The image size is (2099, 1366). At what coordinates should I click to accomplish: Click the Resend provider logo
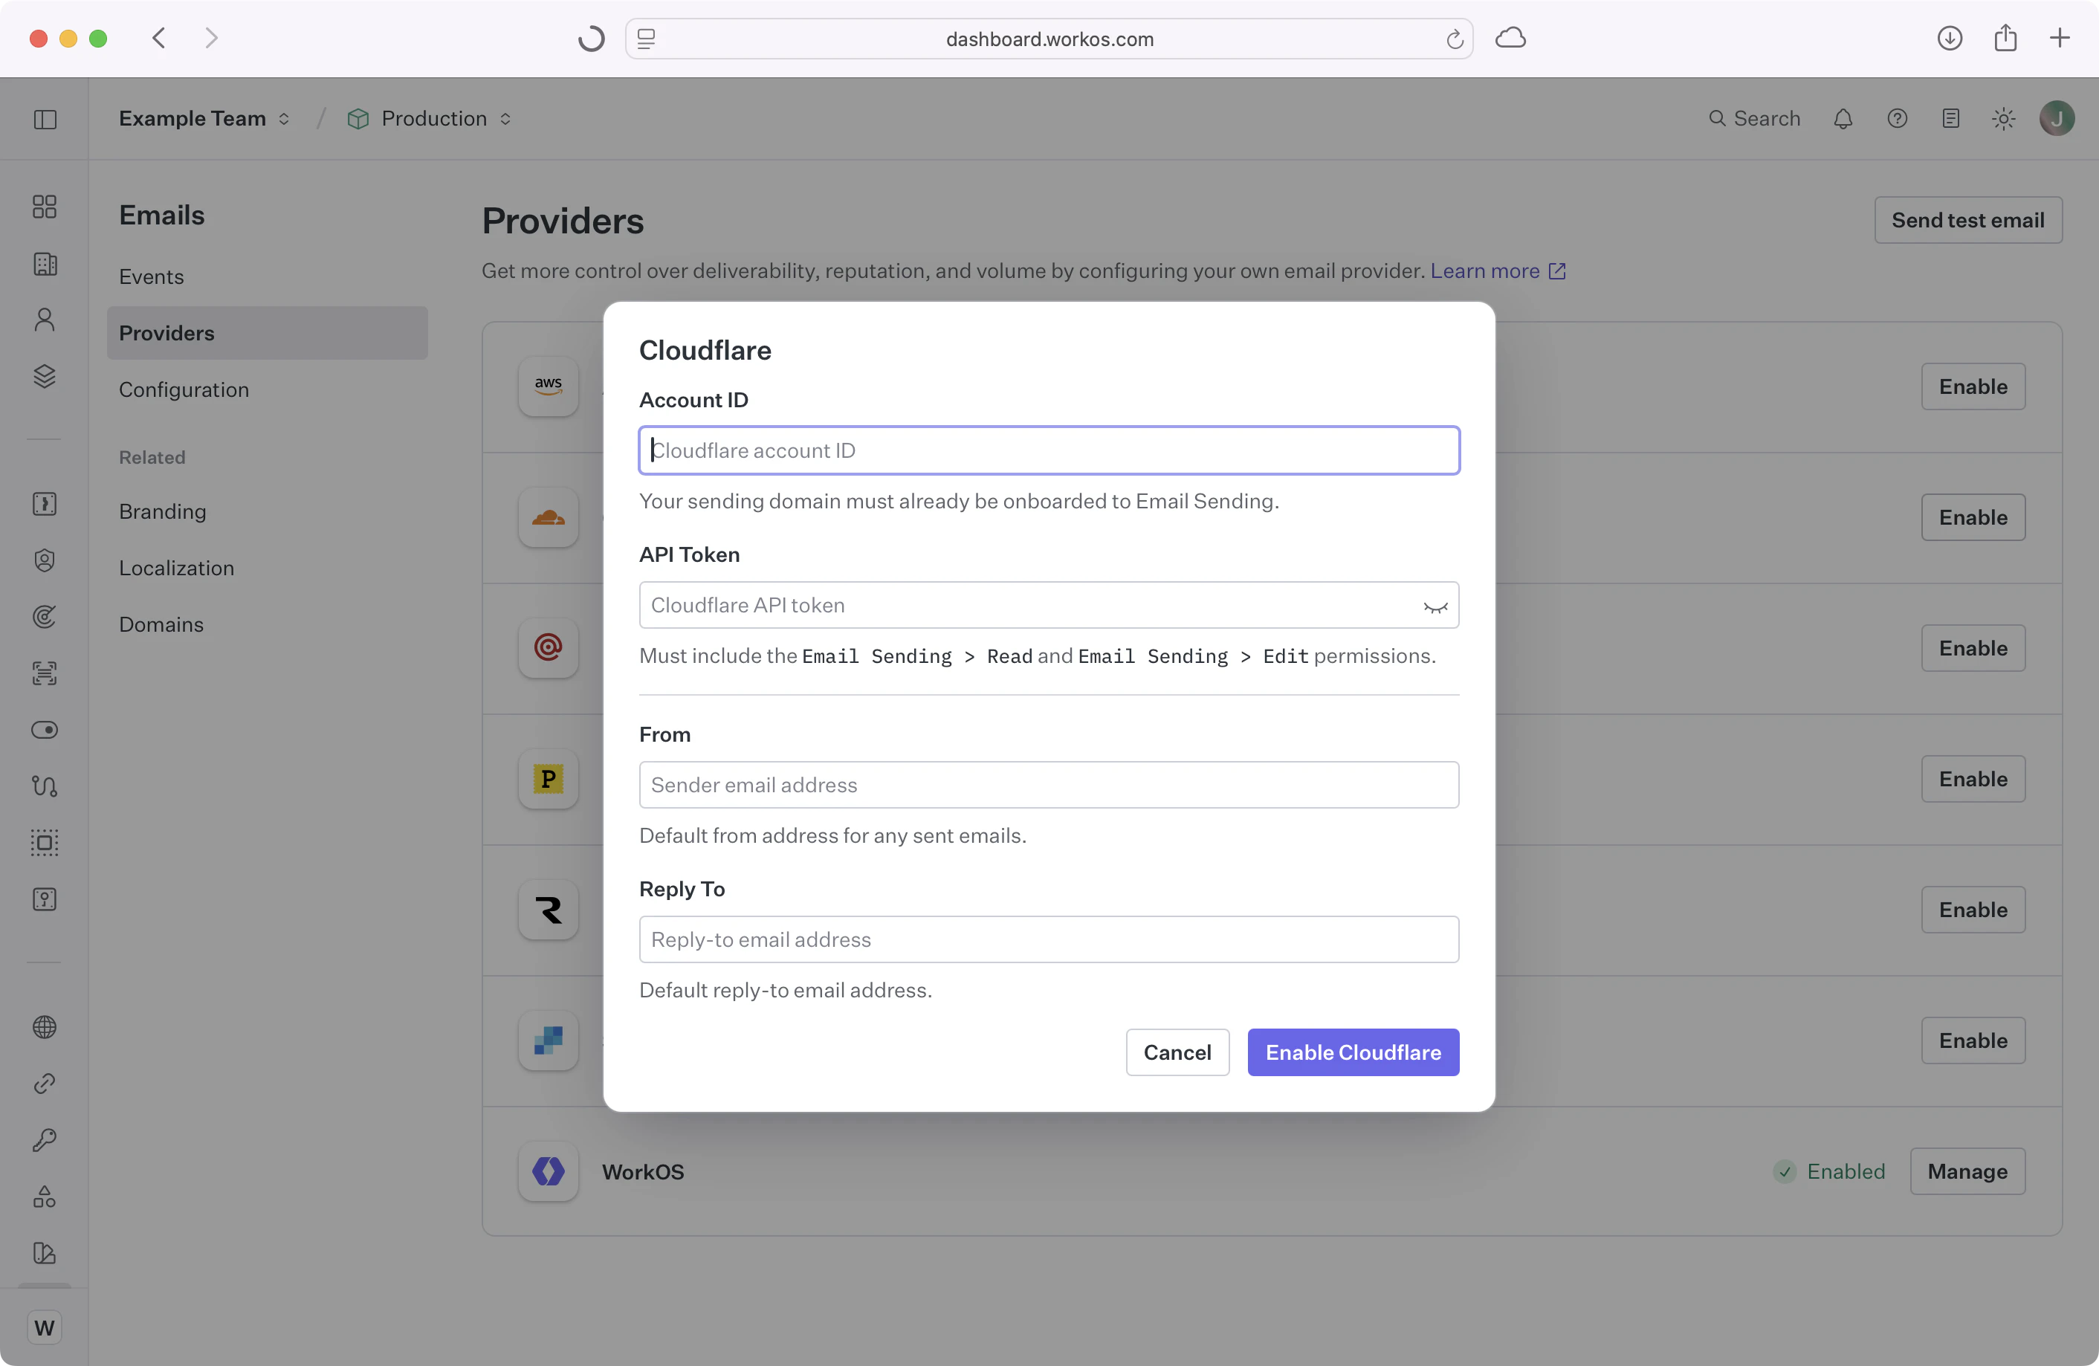tap(548, 909)
